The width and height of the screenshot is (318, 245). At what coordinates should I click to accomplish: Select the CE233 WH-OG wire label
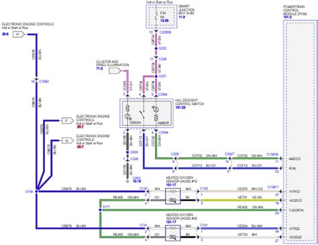tap(250, 189)
